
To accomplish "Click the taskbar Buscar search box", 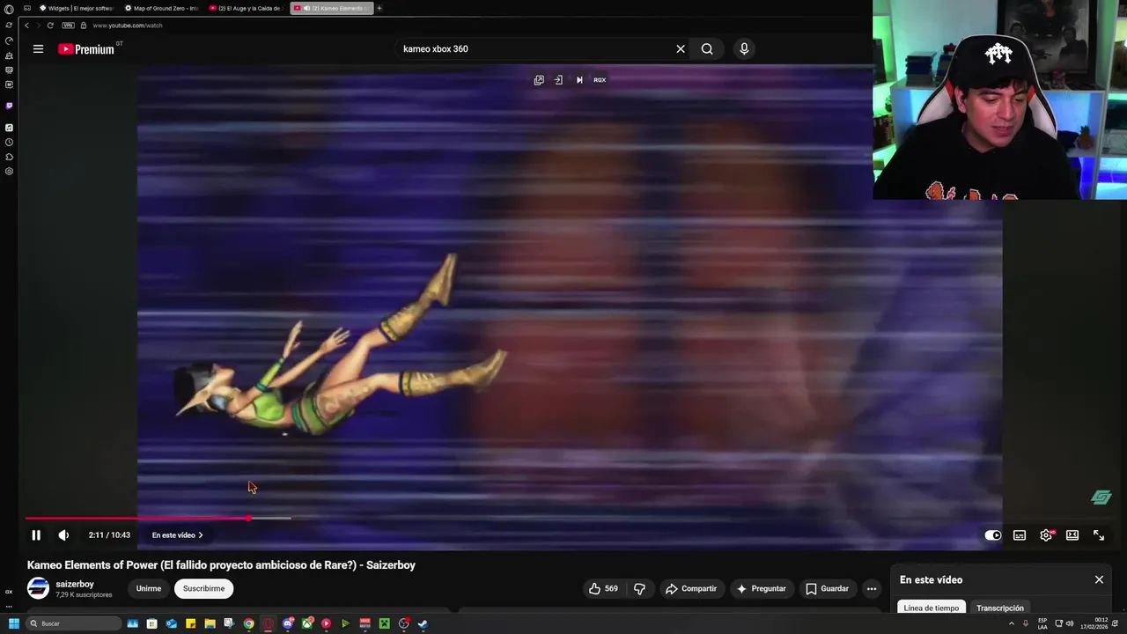I will click(73, 623).
